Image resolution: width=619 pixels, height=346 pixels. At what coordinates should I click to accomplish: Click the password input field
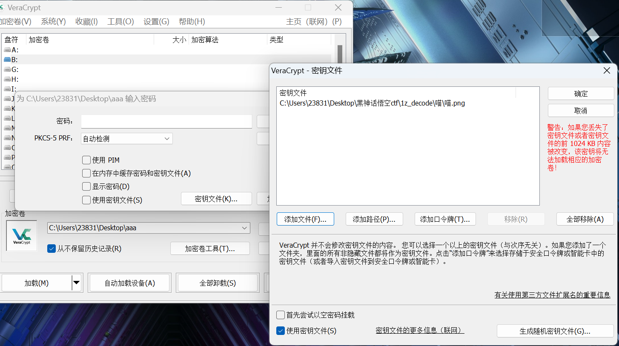pos(166,121)
